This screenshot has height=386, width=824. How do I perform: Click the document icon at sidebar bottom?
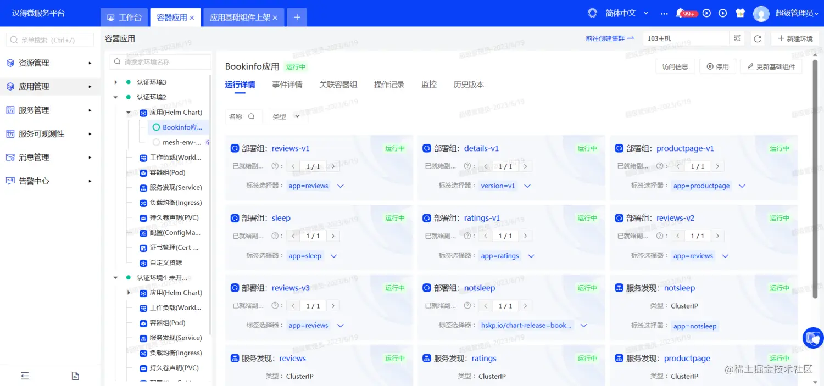tap(75, 376)
